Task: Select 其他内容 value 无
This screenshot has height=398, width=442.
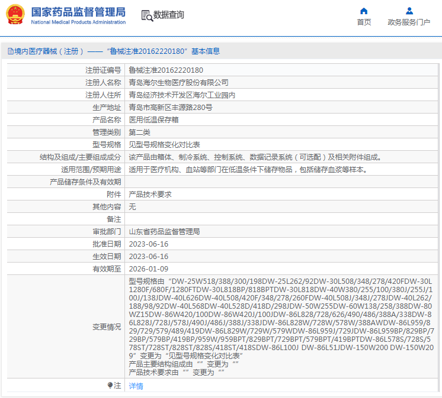Action: [132, 207]
